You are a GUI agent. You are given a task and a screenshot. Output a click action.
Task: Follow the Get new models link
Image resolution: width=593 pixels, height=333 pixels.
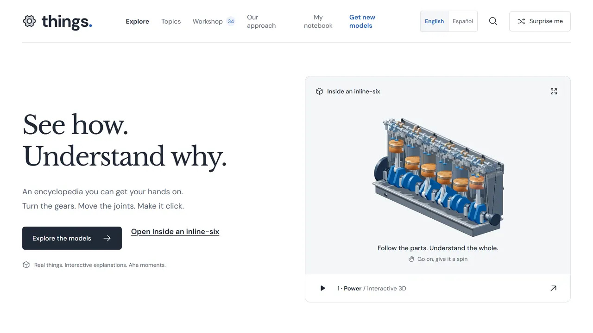(362, 21)
